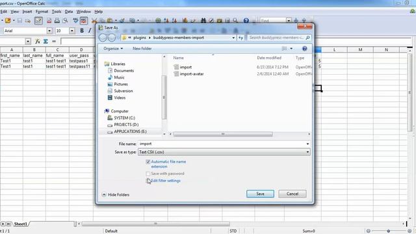Open the view options dropdown arrow
This screenshot has width=416, height=234.
pos(291,49)
